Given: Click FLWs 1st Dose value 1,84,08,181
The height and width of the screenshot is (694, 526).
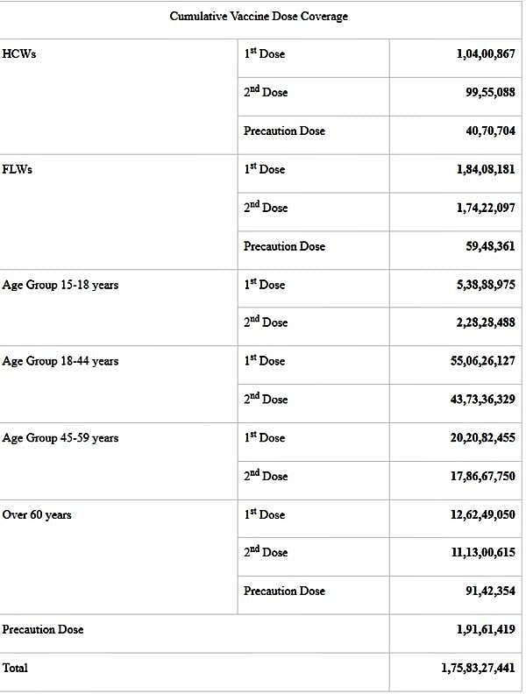Looking at the screenshot, I should pyautogui.click(x=486, y=169).
